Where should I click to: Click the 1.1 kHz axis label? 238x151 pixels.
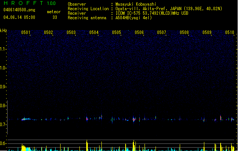pos(3,49)
